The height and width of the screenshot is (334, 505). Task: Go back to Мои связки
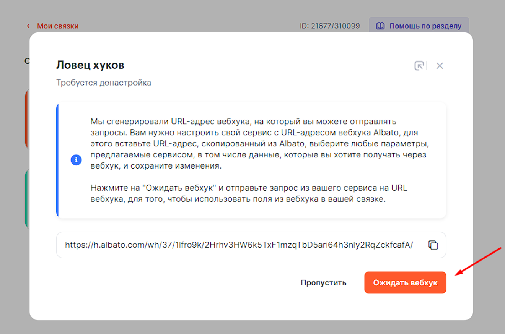[x=57, y=26]
